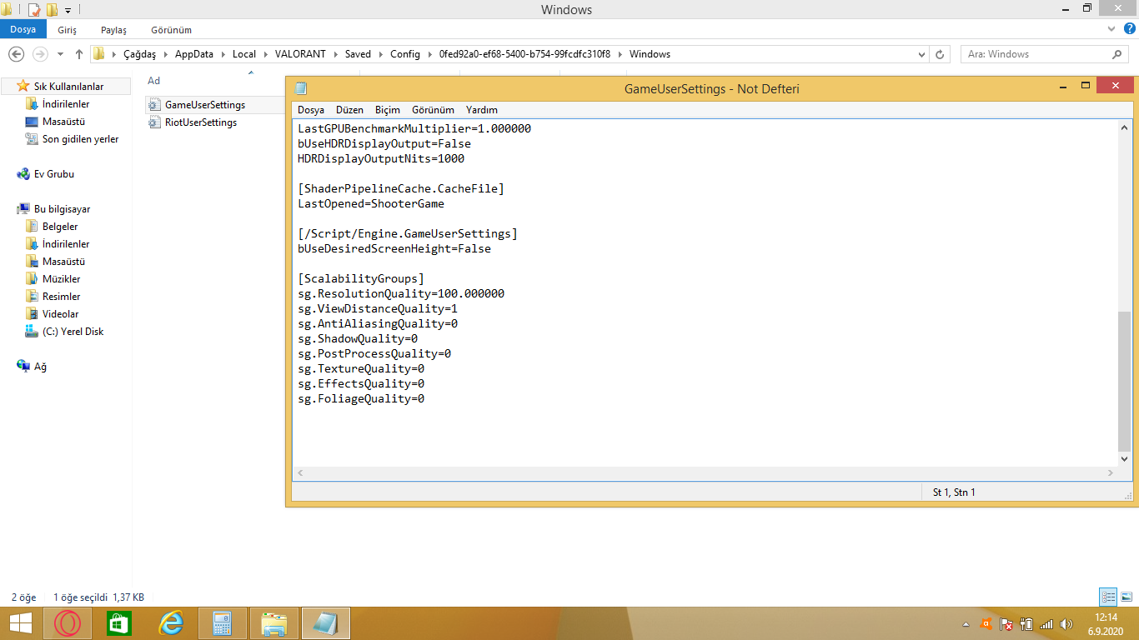Switch to the Giriş ribbon tab
This screenshot has width=1139, height=640.
[68, 30]
